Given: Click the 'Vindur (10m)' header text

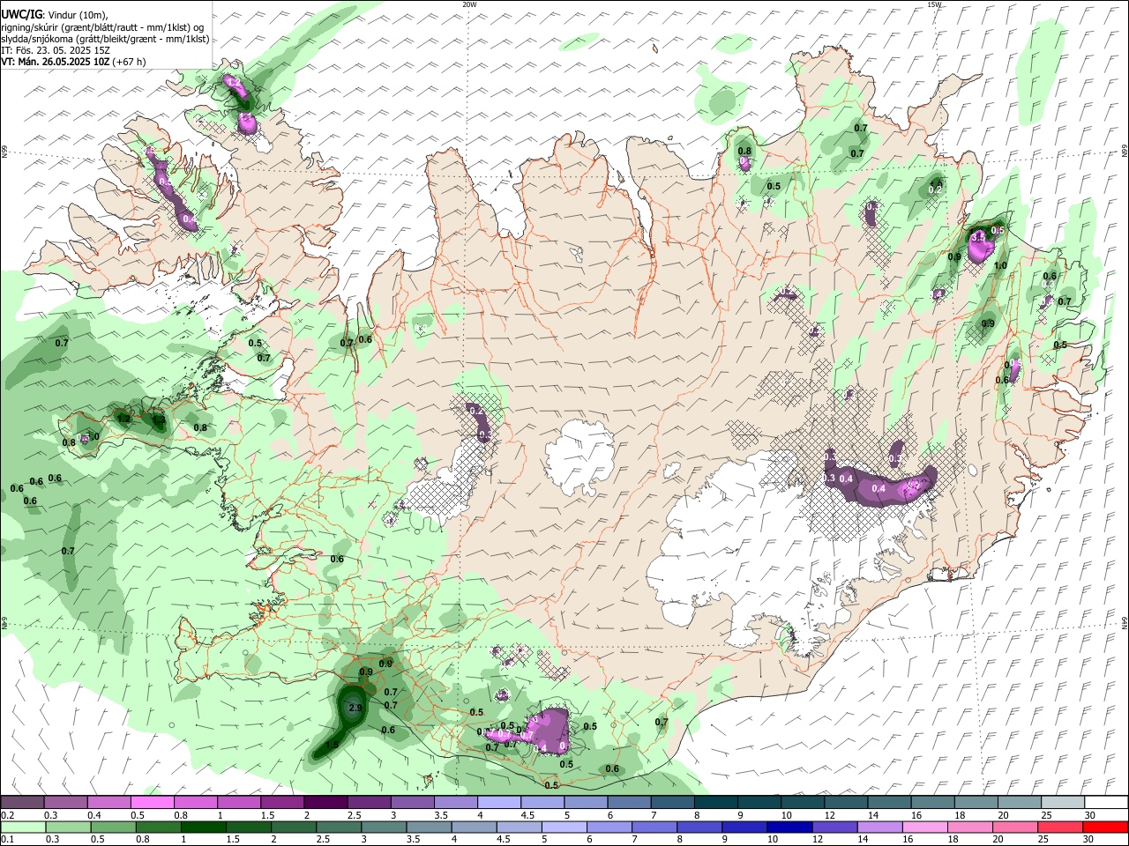Looking at the screenshot, I should pyautogui.click(x=76, y=14).
